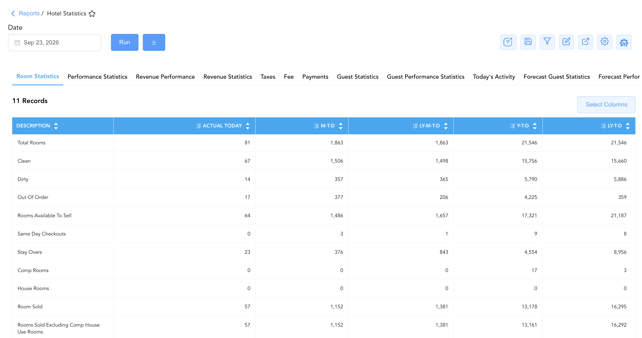
Task: Click the back chevron beside Reports
Action: pyautogui.click(x=13, y=14)
